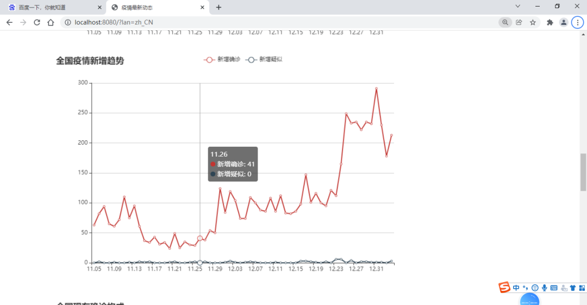This screenshot has width=587, height=305.
Task: Click the 全国疫情新增趋势 chart title
Action: (90, 61)
